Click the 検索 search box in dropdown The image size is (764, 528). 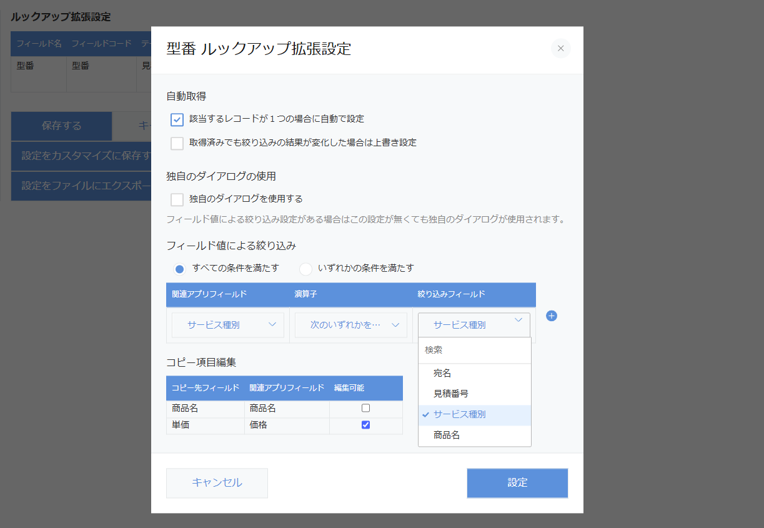(x=474, y=351)
